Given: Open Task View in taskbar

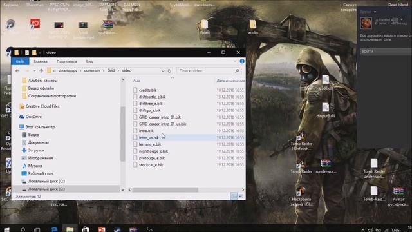Looking at the screenshot, I should coord(37,229).
